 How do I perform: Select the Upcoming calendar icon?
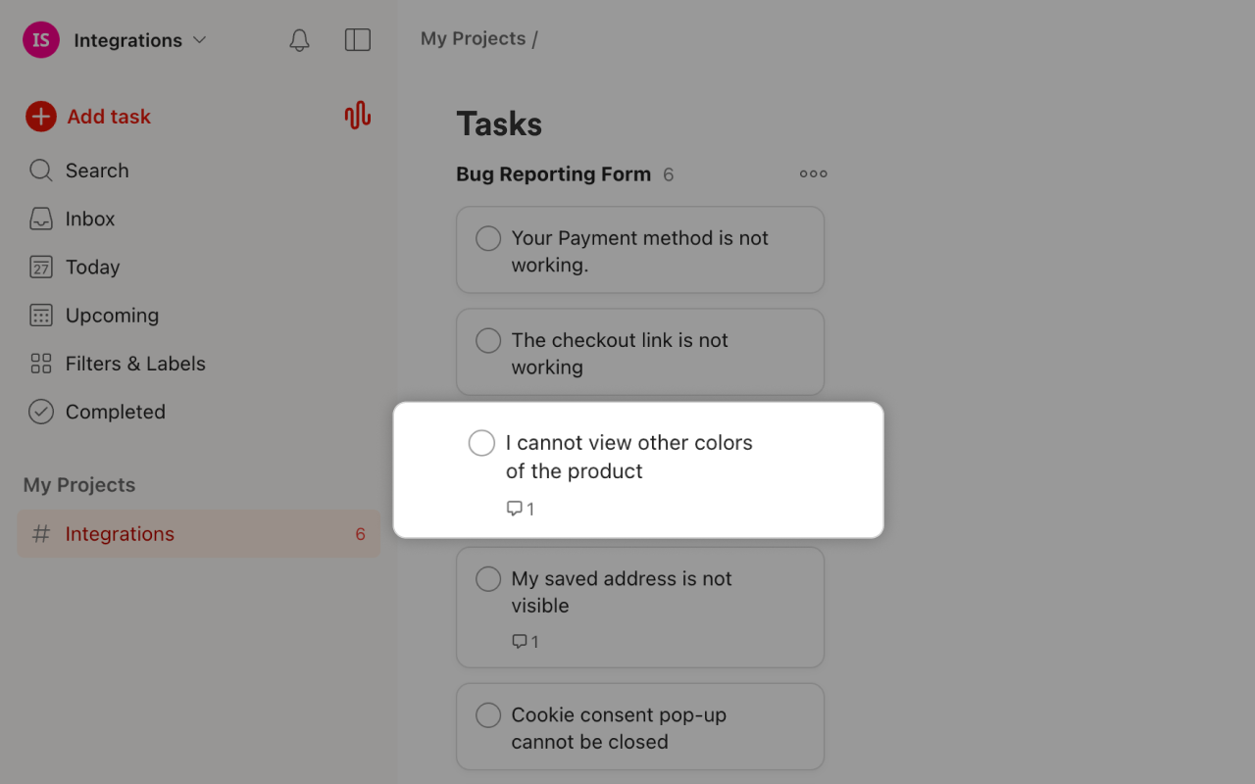coord(41,315)
